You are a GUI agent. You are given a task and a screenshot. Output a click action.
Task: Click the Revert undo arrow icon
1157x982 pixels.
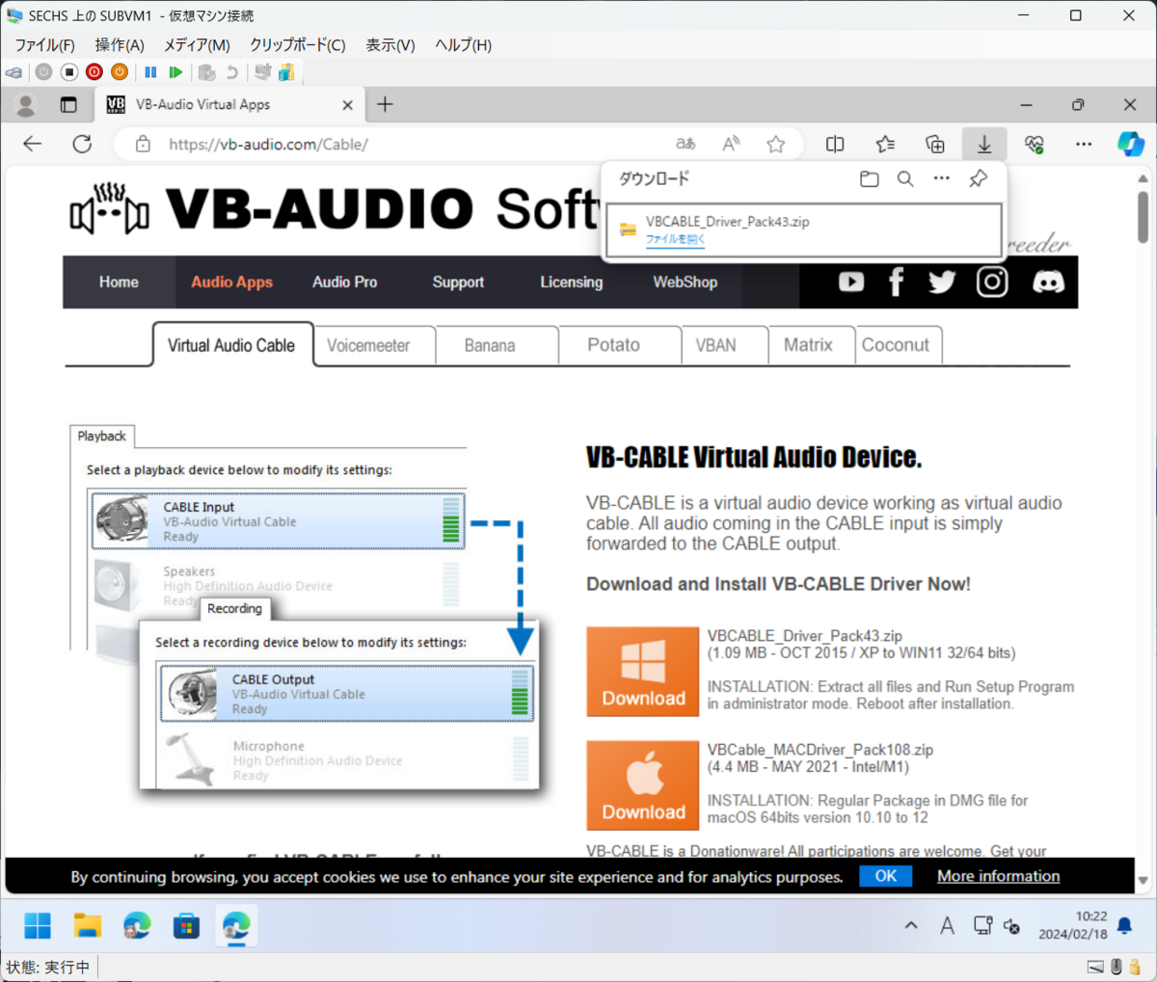coord(231,72)
